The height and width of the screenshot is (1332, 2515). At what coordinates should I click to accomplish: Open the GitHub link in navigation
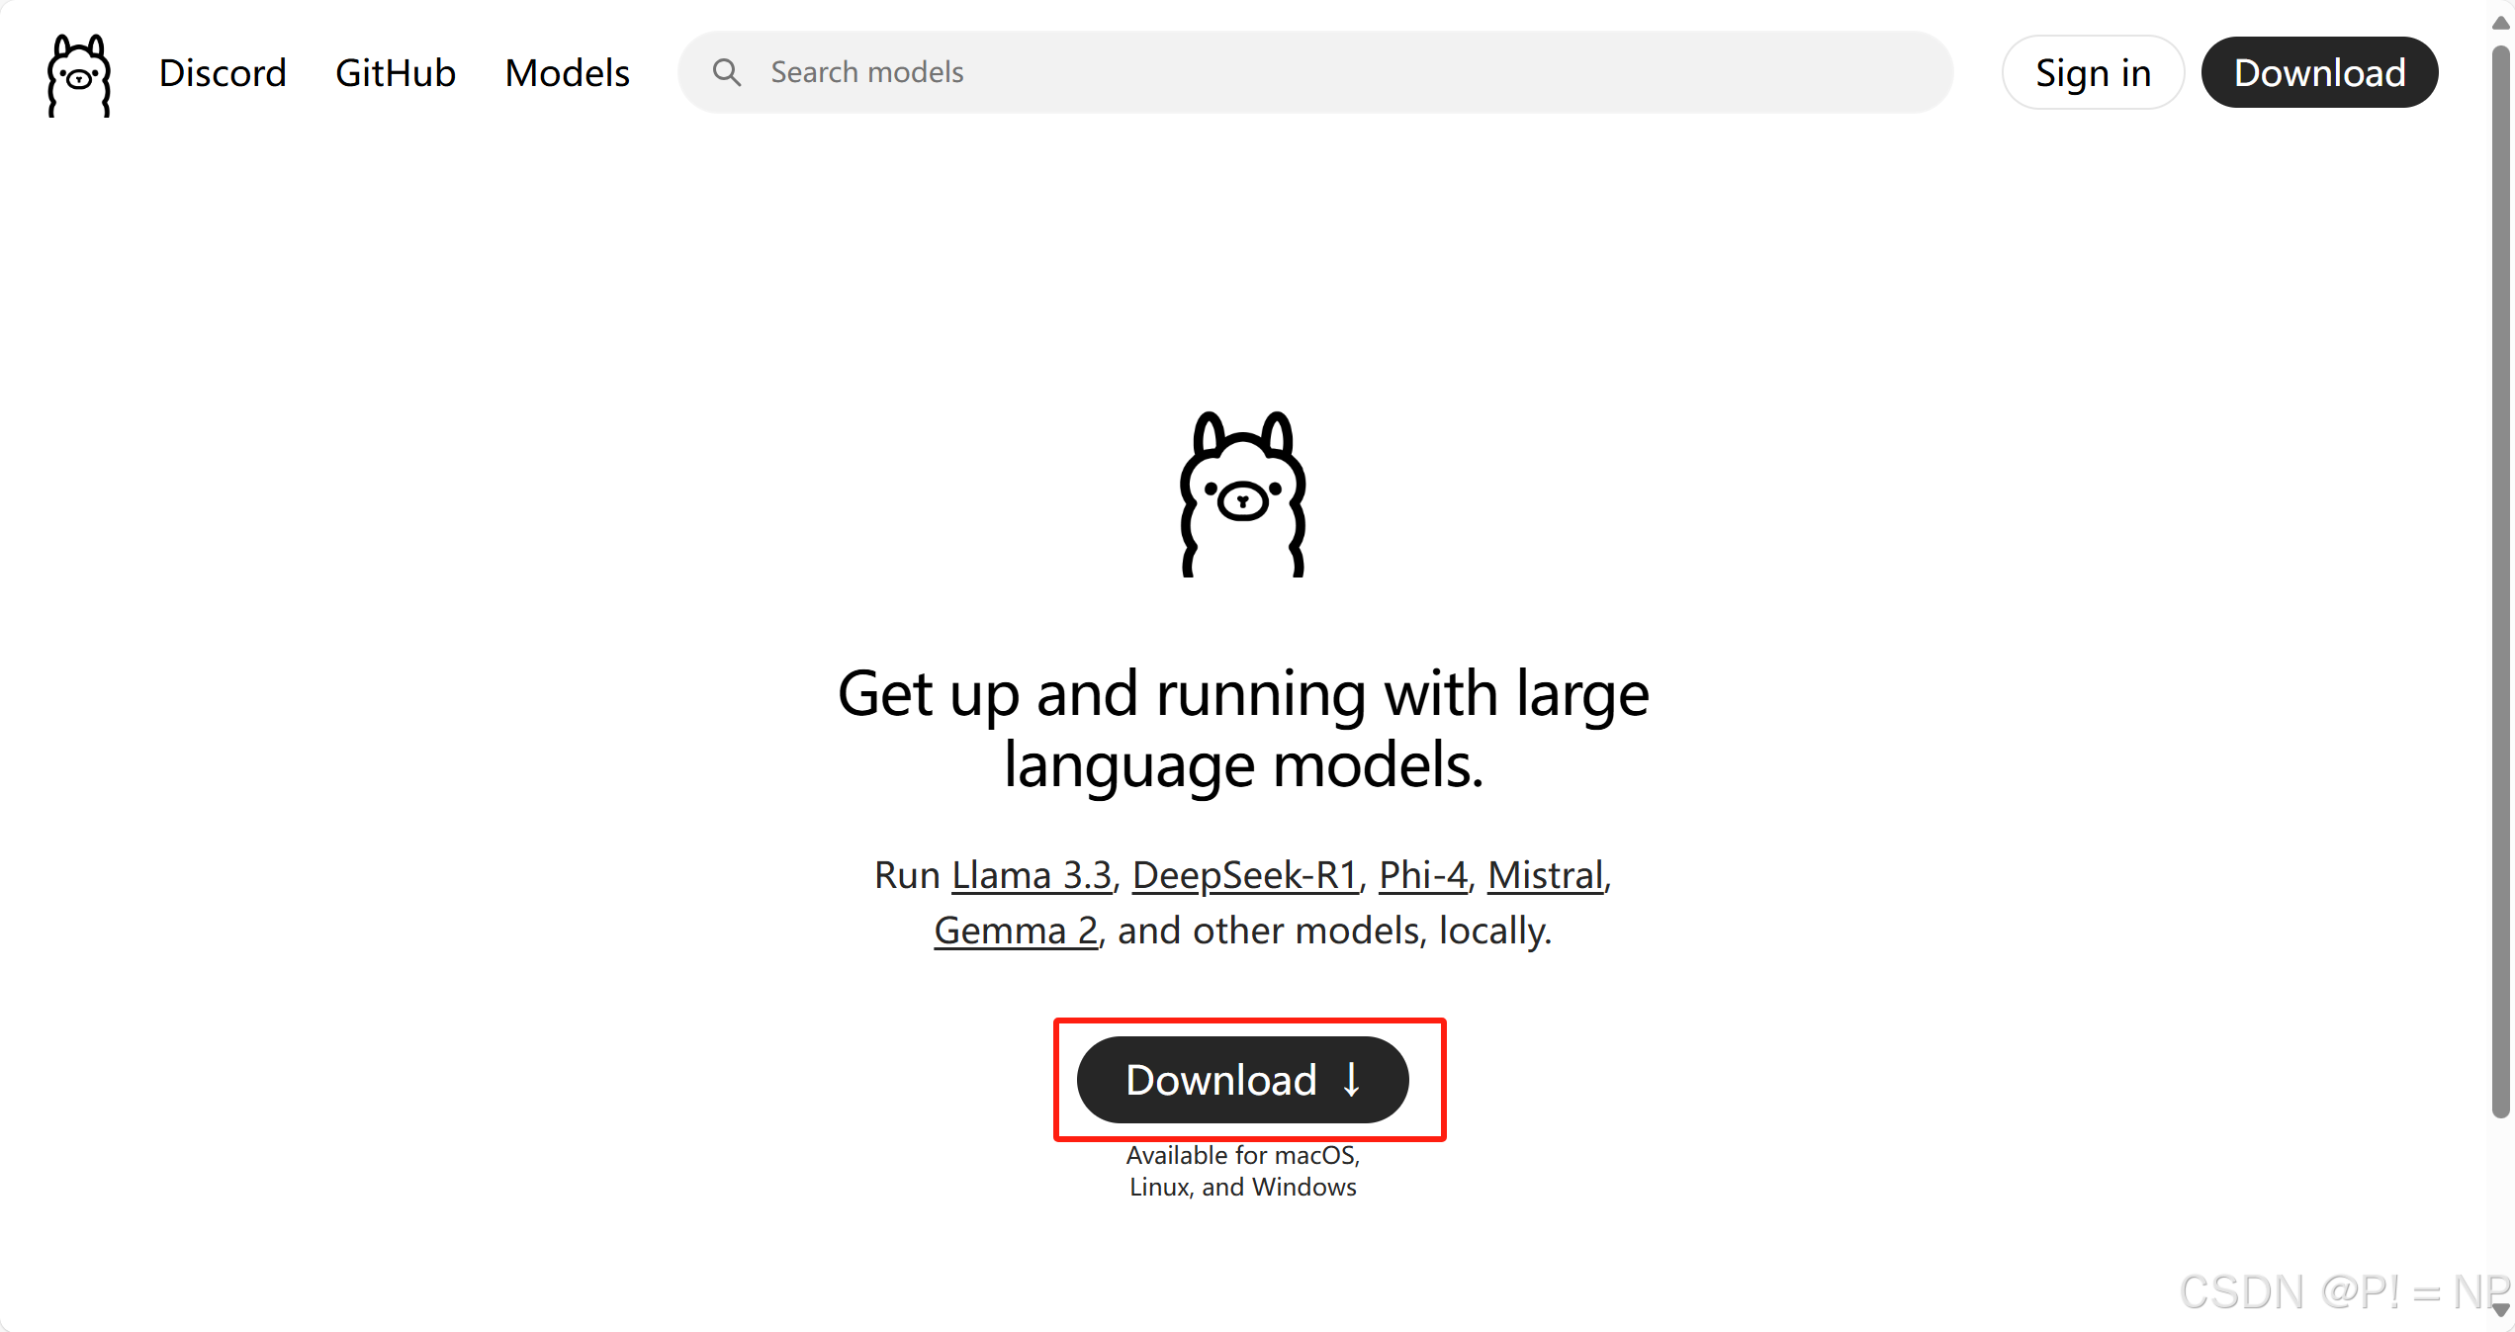pos(396,73)
